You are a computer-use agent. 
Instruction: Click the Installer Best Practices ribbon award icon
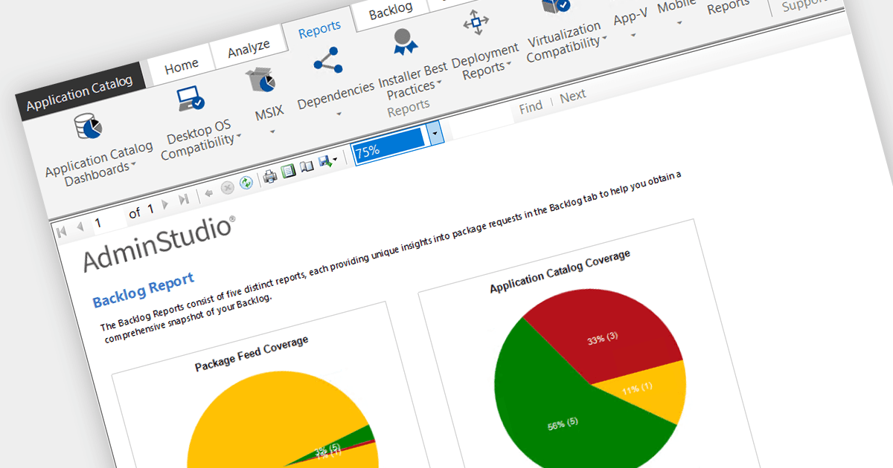pyautogui.click(x=403, y=42)
